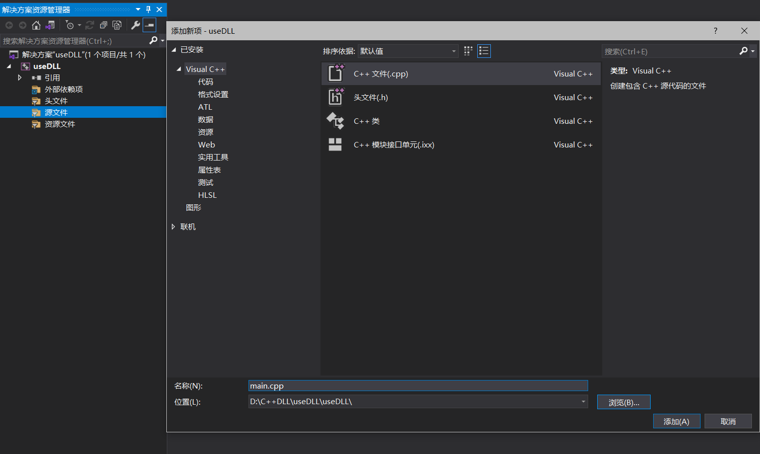Select the 头文件(.h) template icon
This screenshot has height=454, width=760.
336,97
